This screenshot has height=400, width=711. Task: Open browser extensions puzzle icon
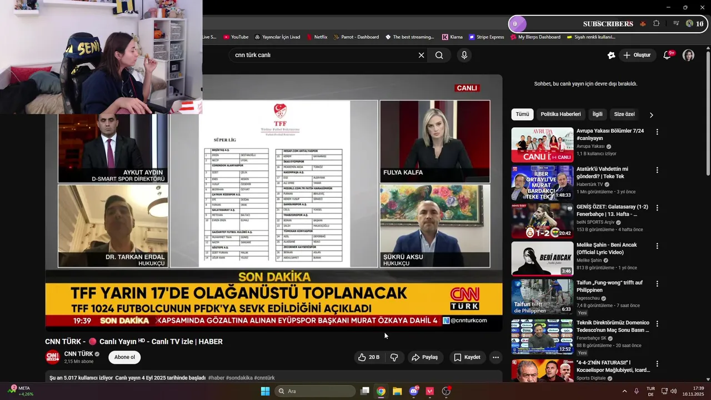pyautogui.click(x=656, y=23)
